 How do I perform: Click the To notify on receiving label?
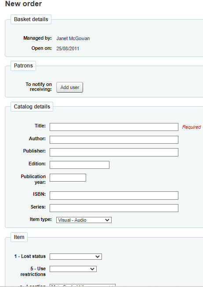point(39,87)
